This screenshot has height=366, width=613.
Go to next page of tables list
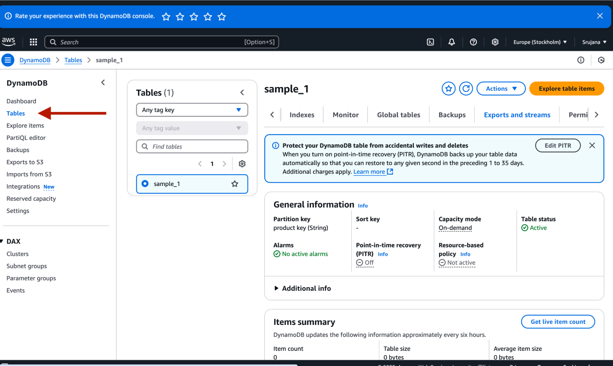[x=224, y=164]
